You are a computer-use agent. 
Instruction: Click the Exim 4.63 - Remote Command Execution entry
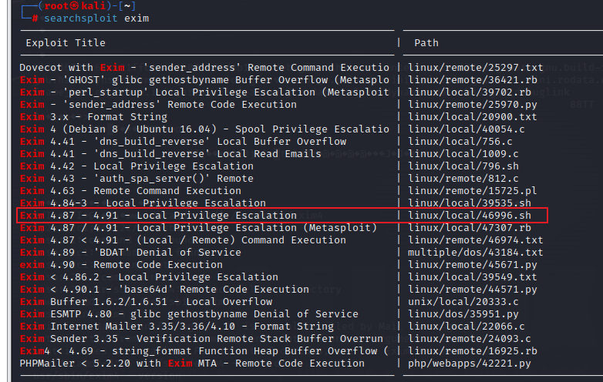point(130,191)
